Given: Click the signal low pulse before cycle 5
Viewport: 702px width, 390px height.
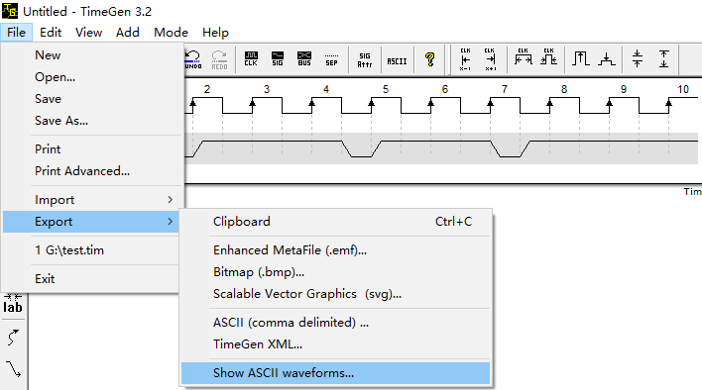Looking at the screenshot, I should (362, 149).
